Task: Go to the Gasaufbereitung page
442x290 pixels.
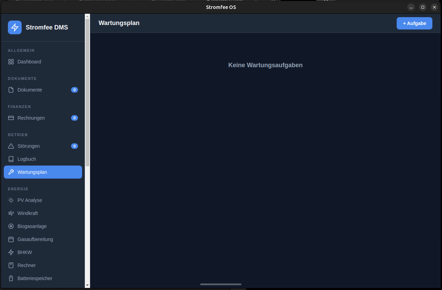Action: coord(35,239)
